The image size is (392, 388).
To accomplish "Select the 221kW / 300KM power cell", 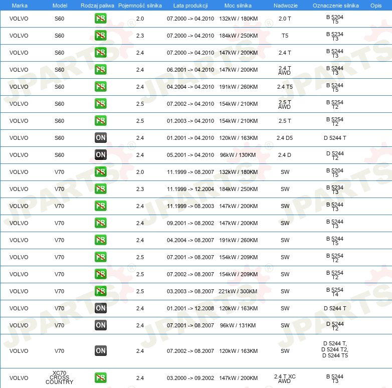I will tap(238, 291).
